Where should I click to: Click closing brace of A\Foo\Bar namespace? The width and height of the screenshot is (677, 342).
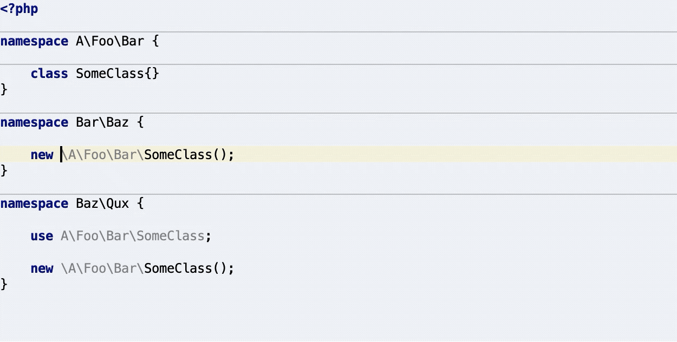[x=4, y=89]
